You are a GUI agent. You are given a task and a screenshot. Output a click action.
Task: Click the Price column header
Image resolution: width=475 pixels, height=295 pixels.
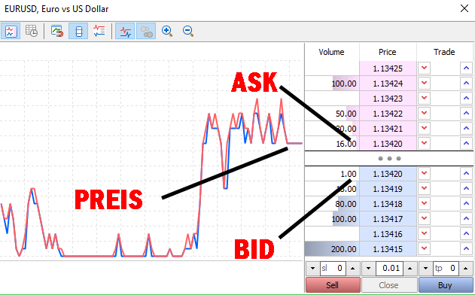388,52
